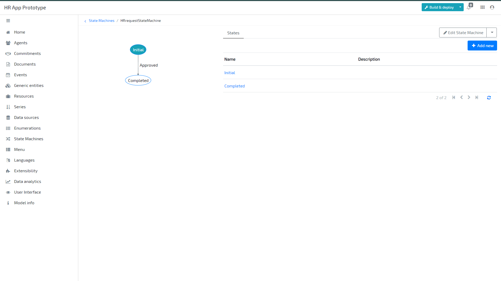Click the '2 of 2' pagination count
The image size is (501, 281).
pyautogui.click(x=441, y=98)
